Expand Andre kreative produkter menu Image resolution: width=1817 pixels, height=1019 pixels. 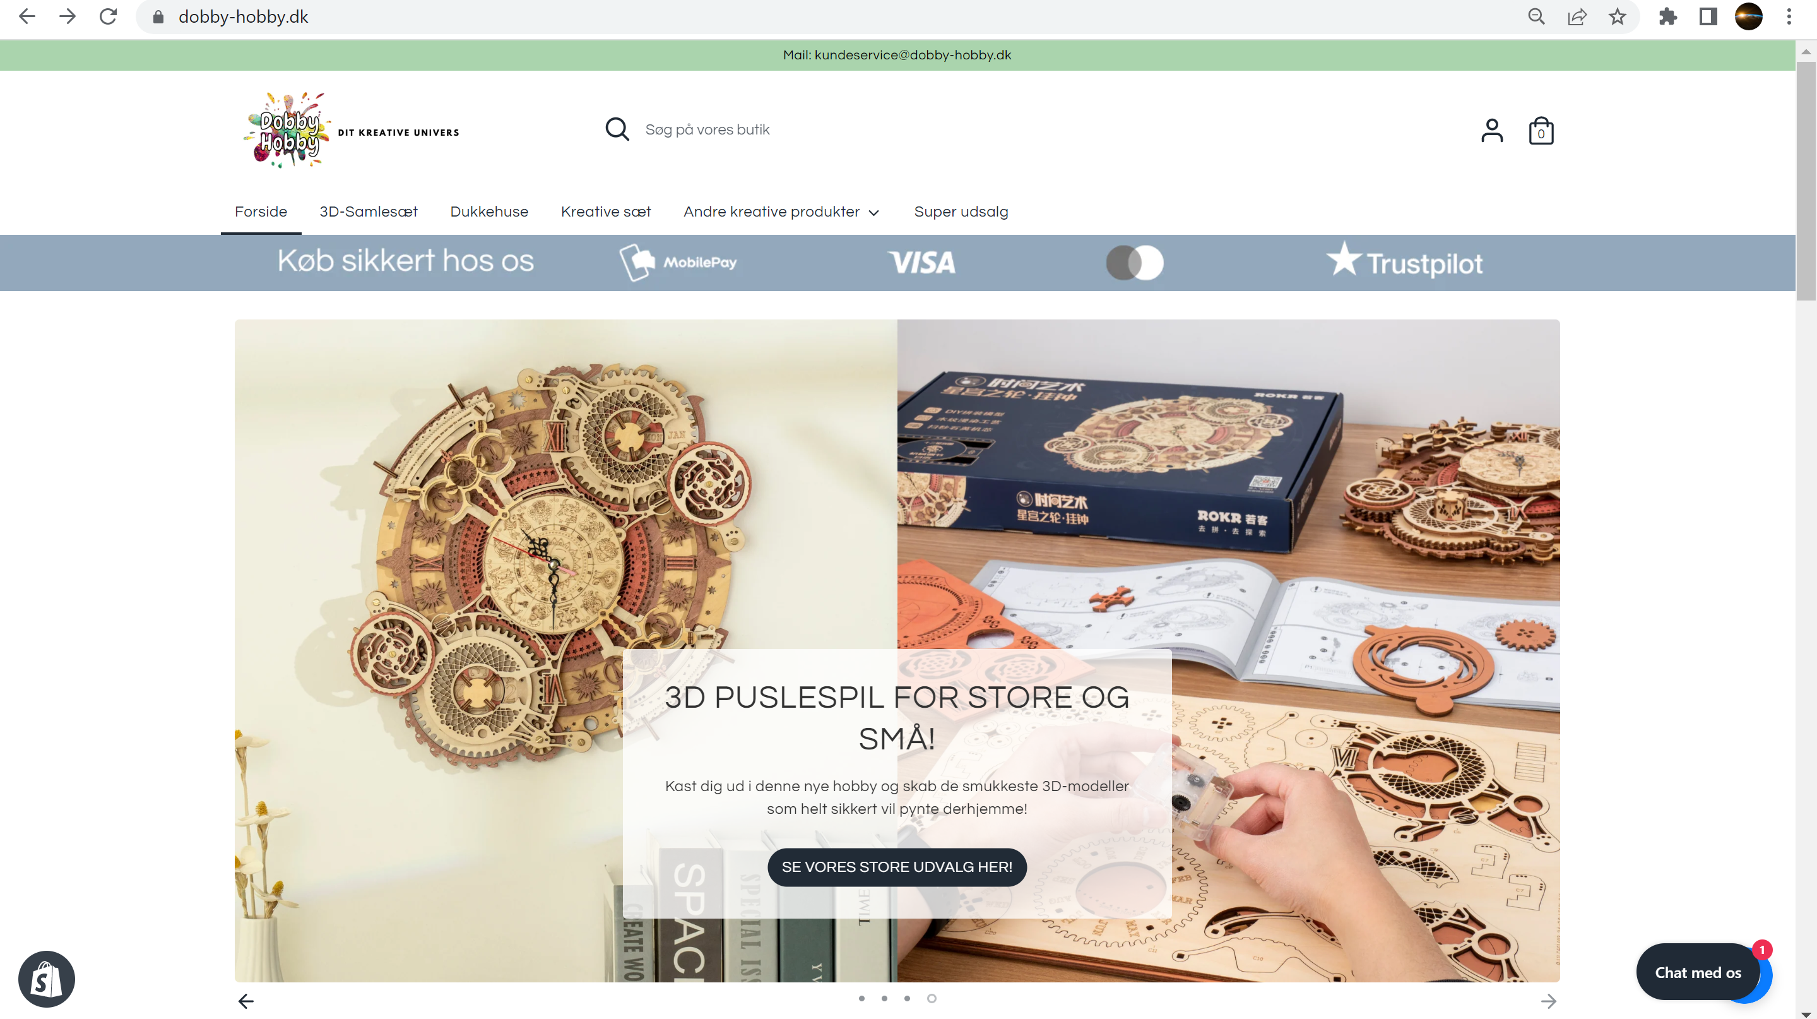[x=781, y=212]
